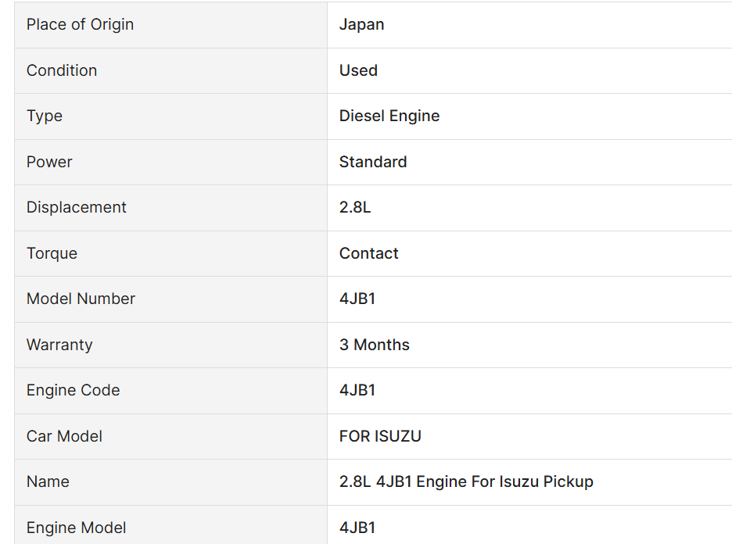Click the Place of Origin label cell
This screenshot has height=544, width=732.
point(80,24)
